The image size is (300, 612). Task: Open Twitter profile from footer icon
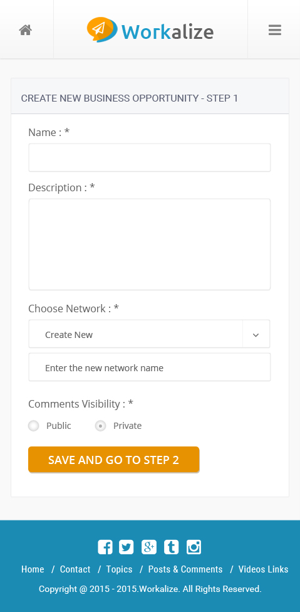coord(127,547)
